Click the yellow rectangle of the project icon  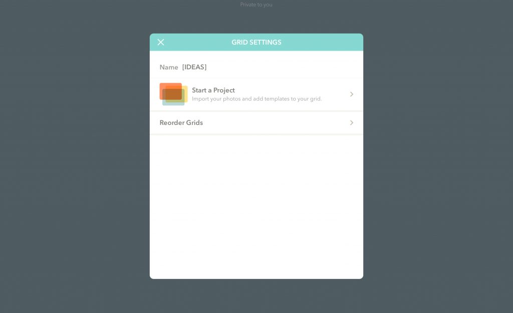pos(177,94)
